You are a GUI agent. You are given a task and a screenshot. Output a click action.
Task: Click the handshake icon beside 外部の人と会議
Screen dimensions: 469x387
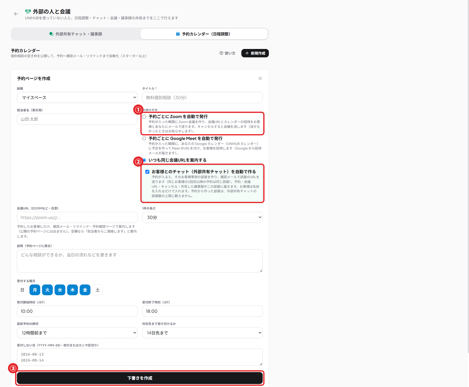pos(28,11)
